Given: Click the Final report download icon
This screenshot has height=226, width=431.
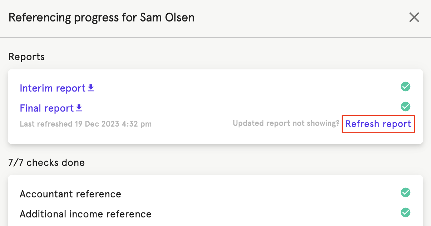Looking at the screenshot, I should click(x=79, y=108).
